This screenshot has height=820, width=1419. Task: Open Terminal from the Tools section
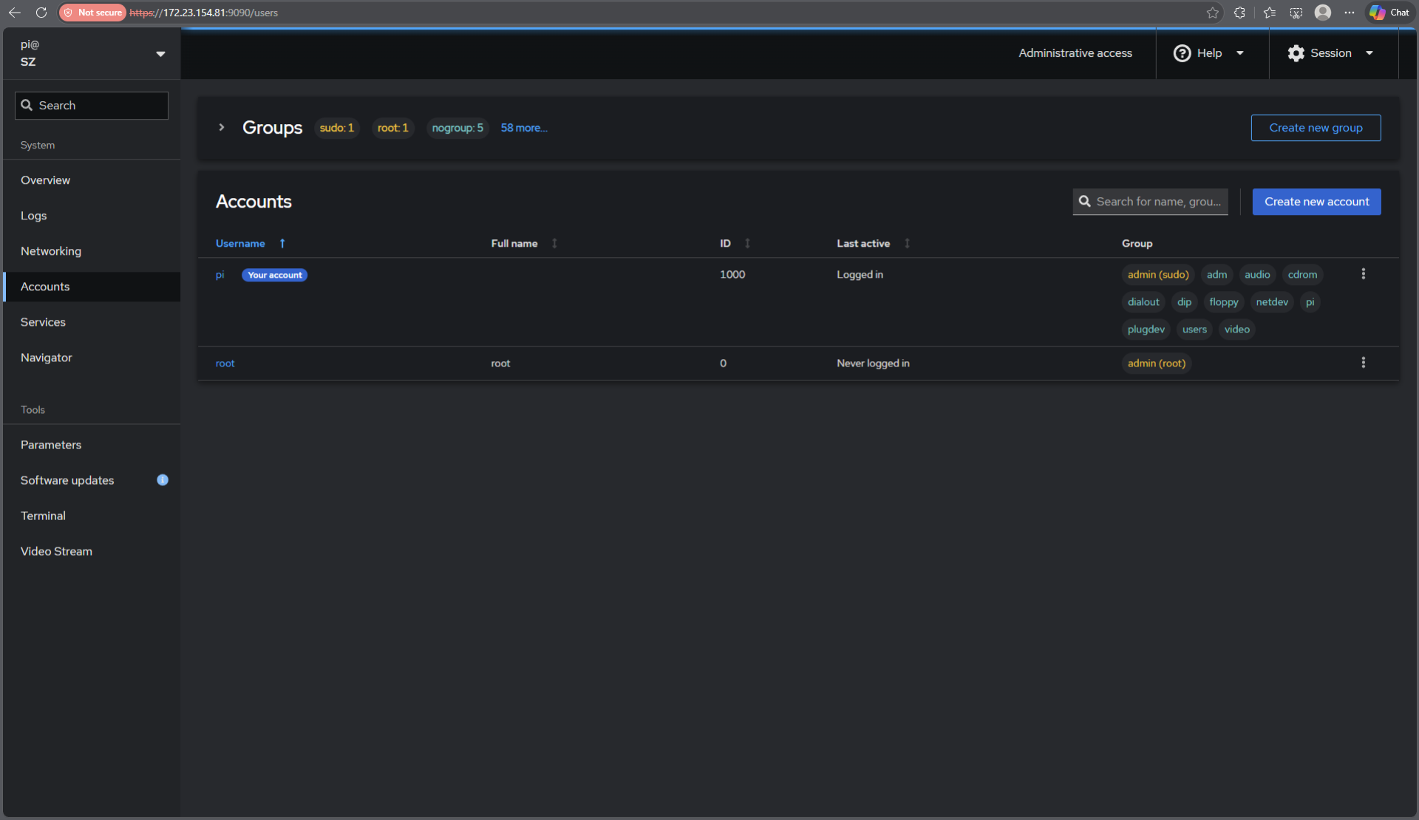[x=43, y=515]
